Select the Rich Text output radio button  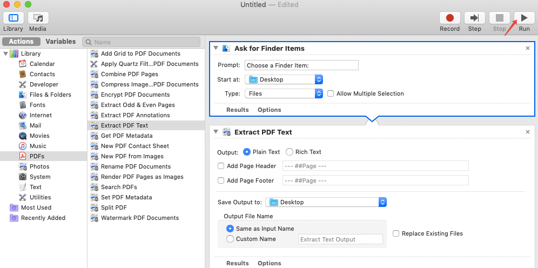290,152
